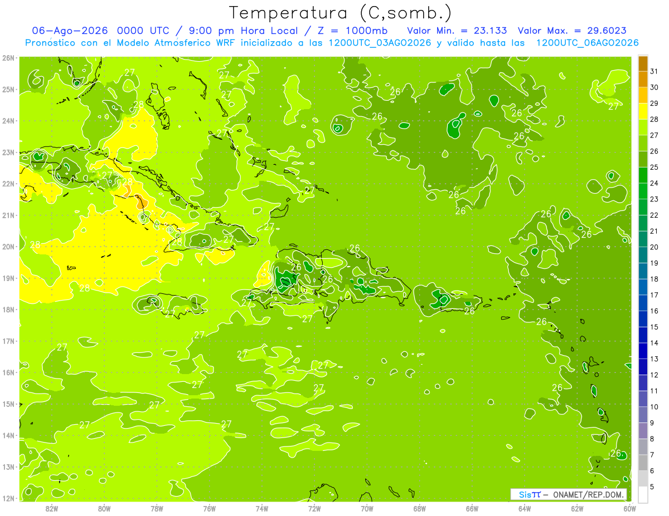Pick the legend color band between 27 and 28
This screenshot has width=669, height=516.
tap(643, 127)
